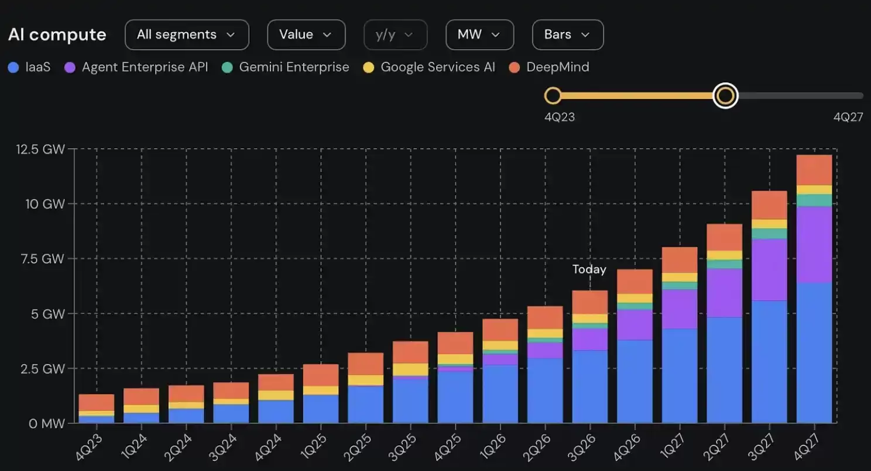Image resolution: width=871 pixels, height=471 pixels.
Task: Click the 3Q26 bar labeled Today
Action: point(590,356)
